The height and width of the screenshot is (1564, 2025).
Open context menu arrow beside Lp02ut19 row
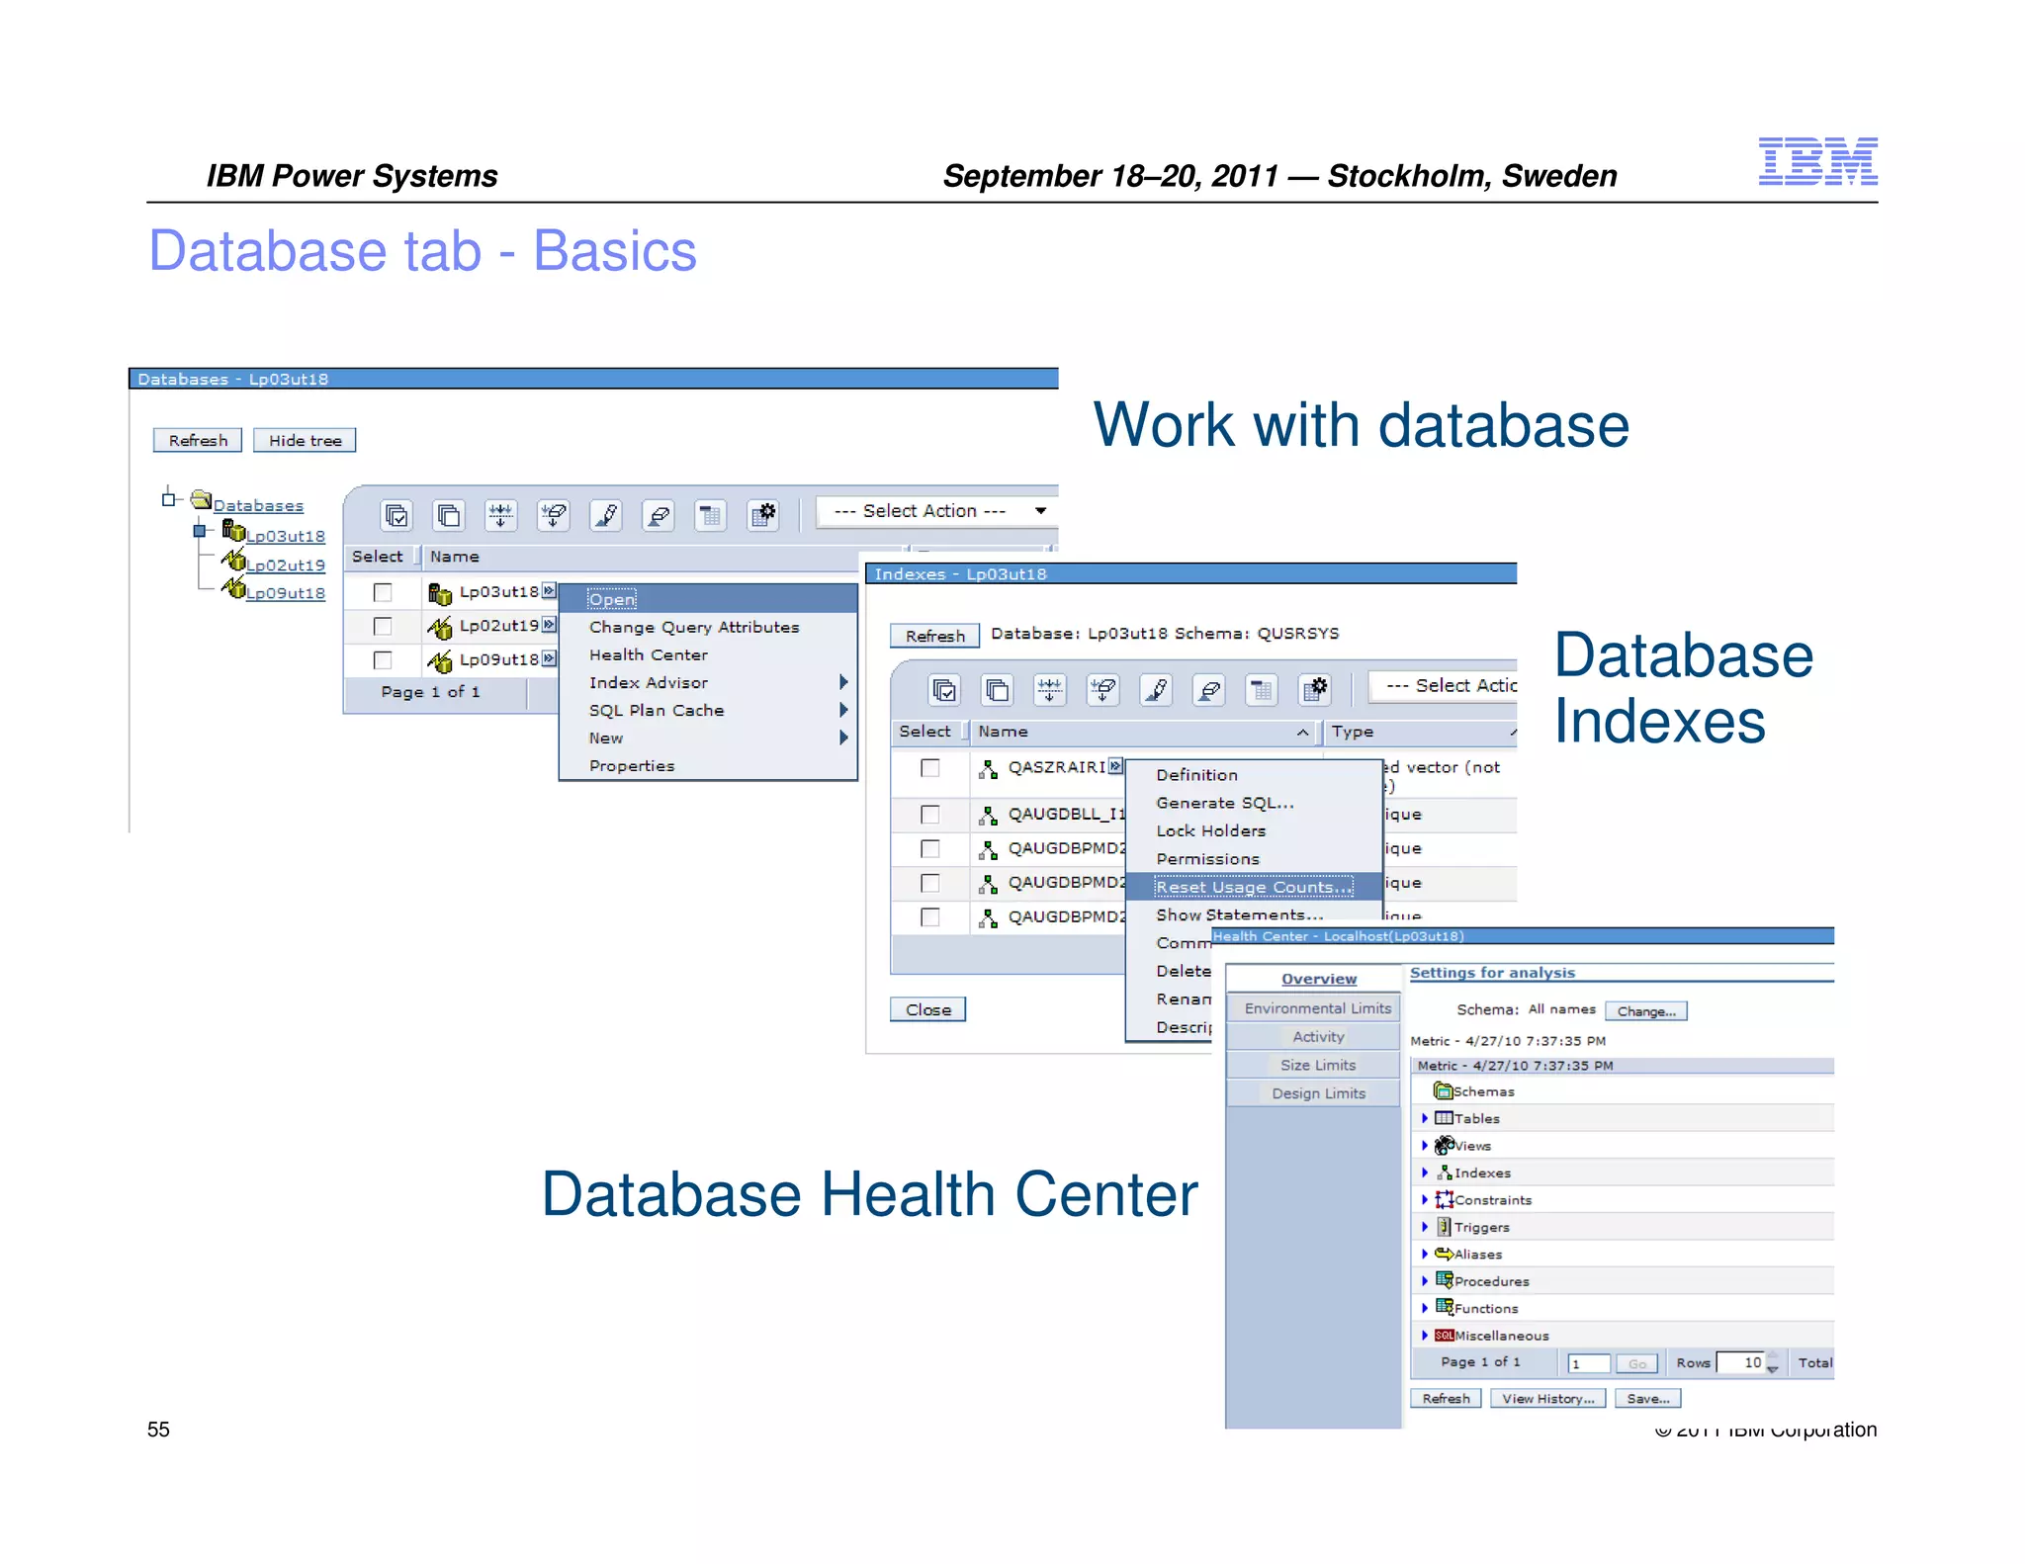(549, 624)
